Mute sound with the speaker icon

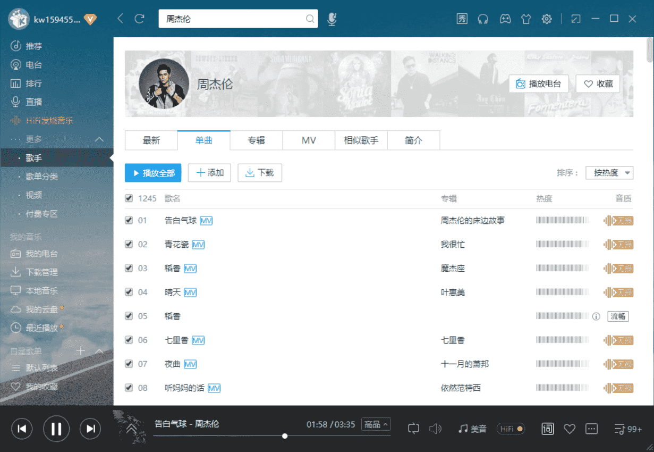436,428
